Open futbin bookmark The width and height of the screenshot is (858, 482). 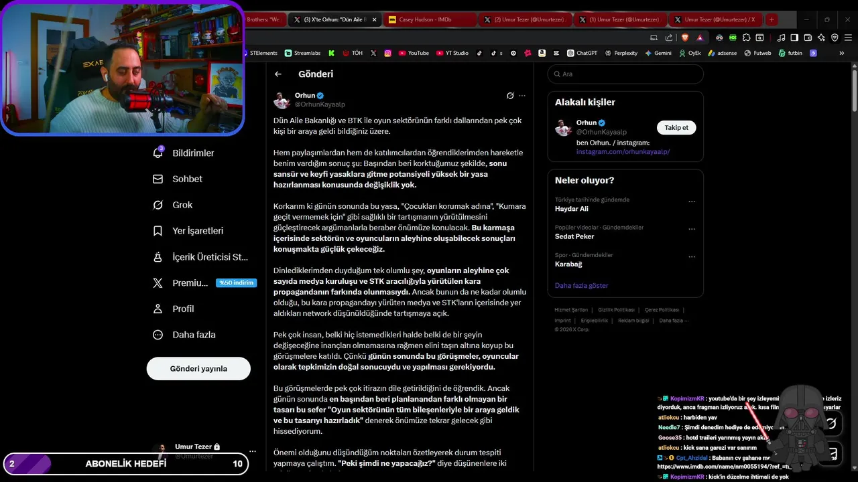click(x=791, y=53)
